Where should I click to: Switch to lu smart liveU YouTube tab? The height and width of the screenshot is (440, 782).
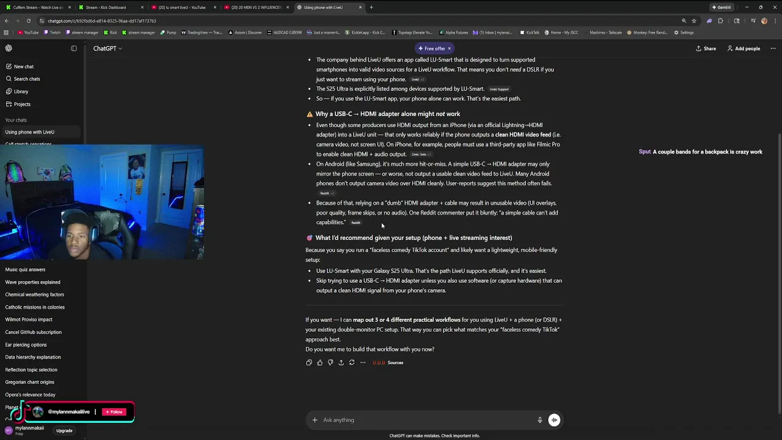pyautogui.click(x=183, y=7)
